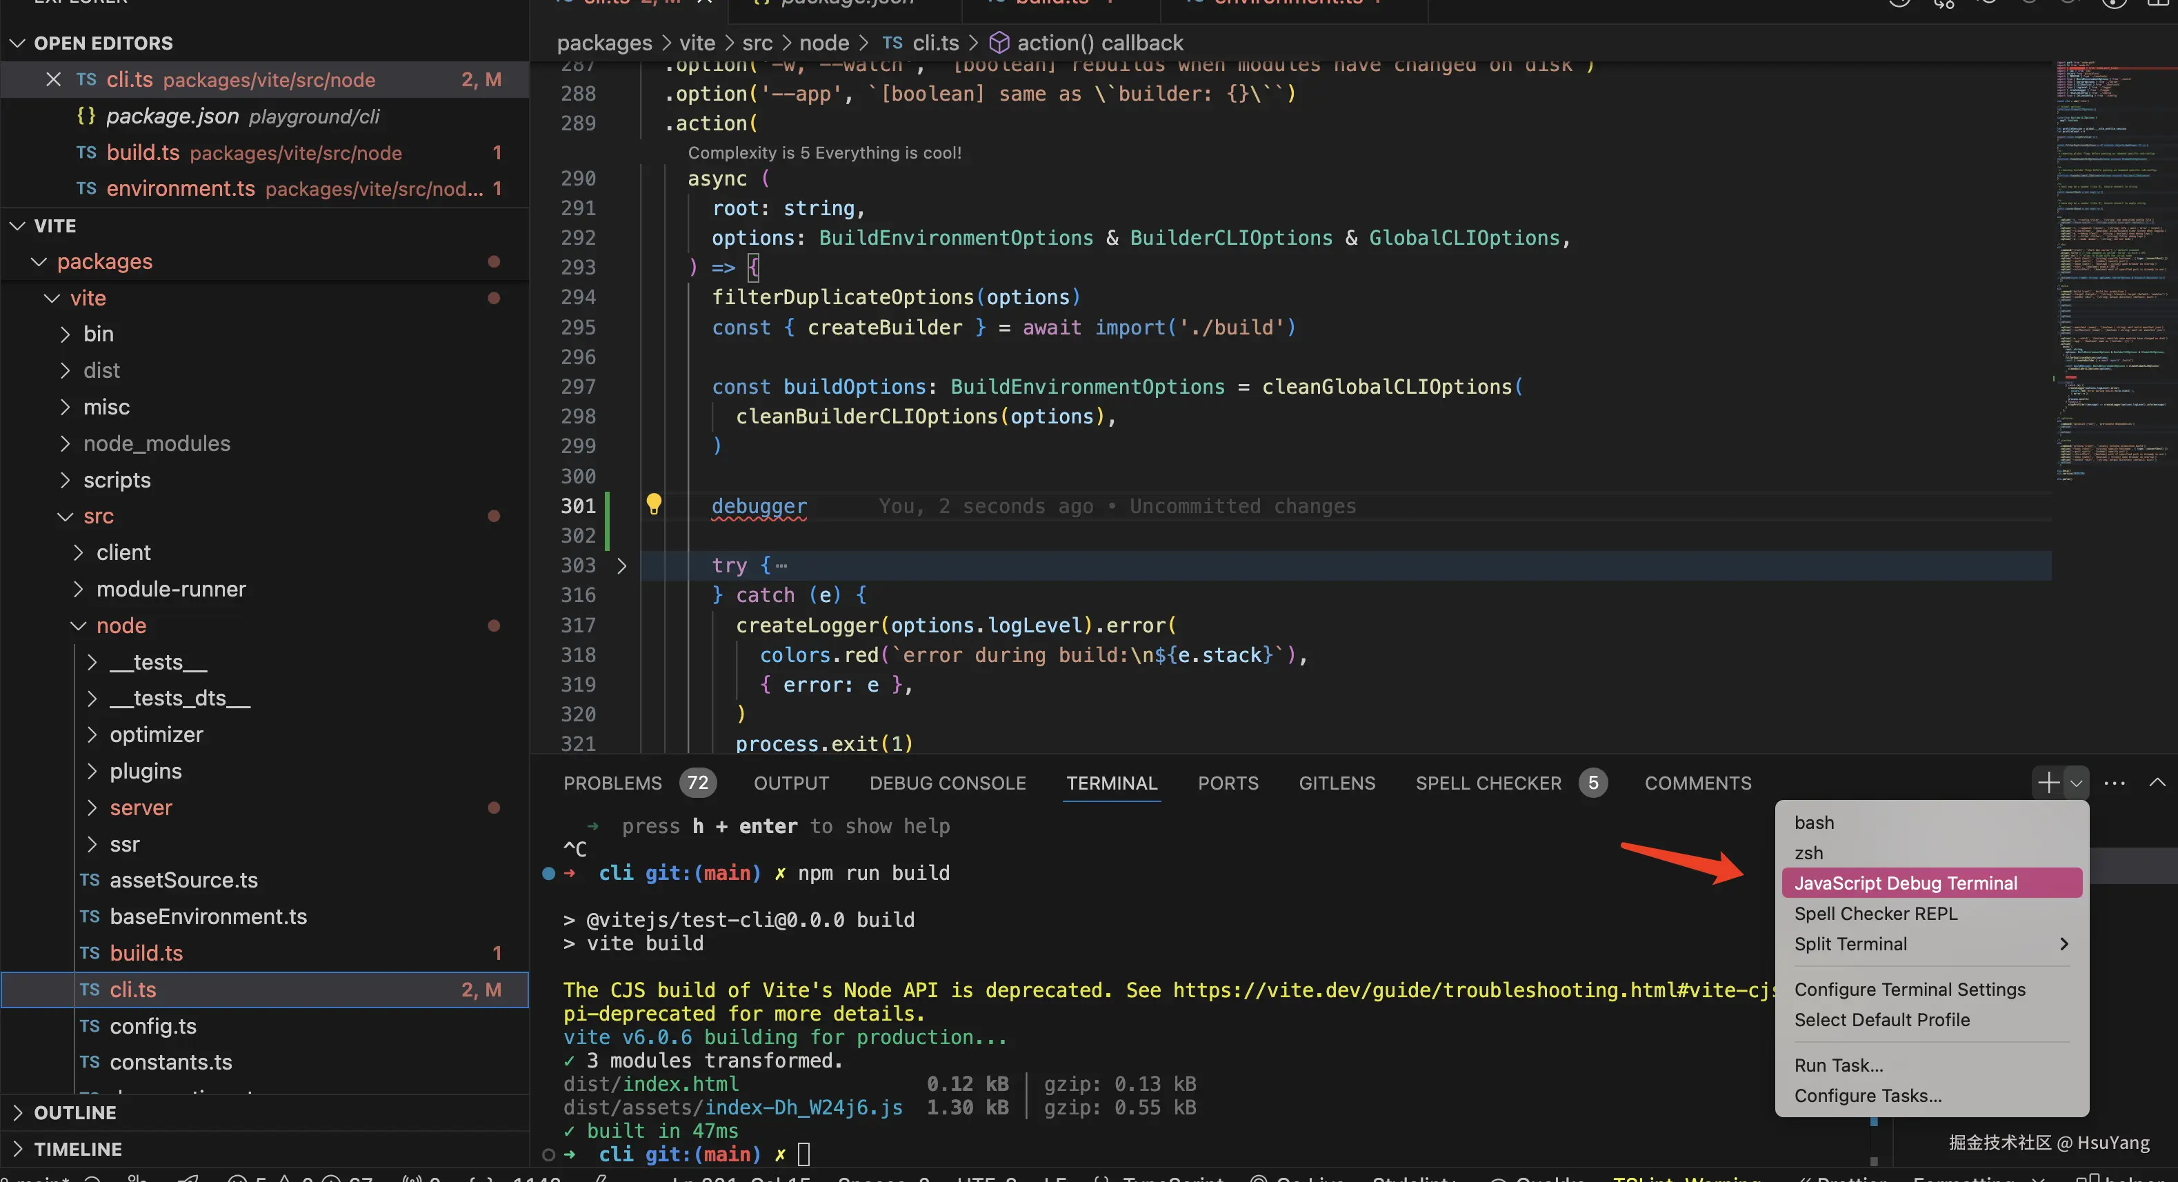Select JavaScript Debug Terminal from the menu
The width and height of the screenshot is (2178, 1182).
point(1905,883)
